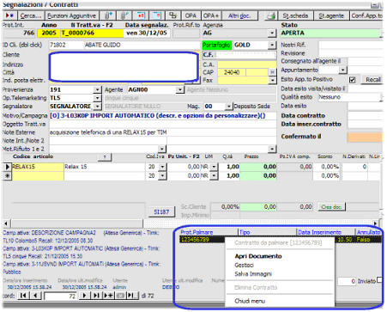Screen dimensions: 387x312
Task: Choose Apri Documento from context menu
Action: pos(258,256)
